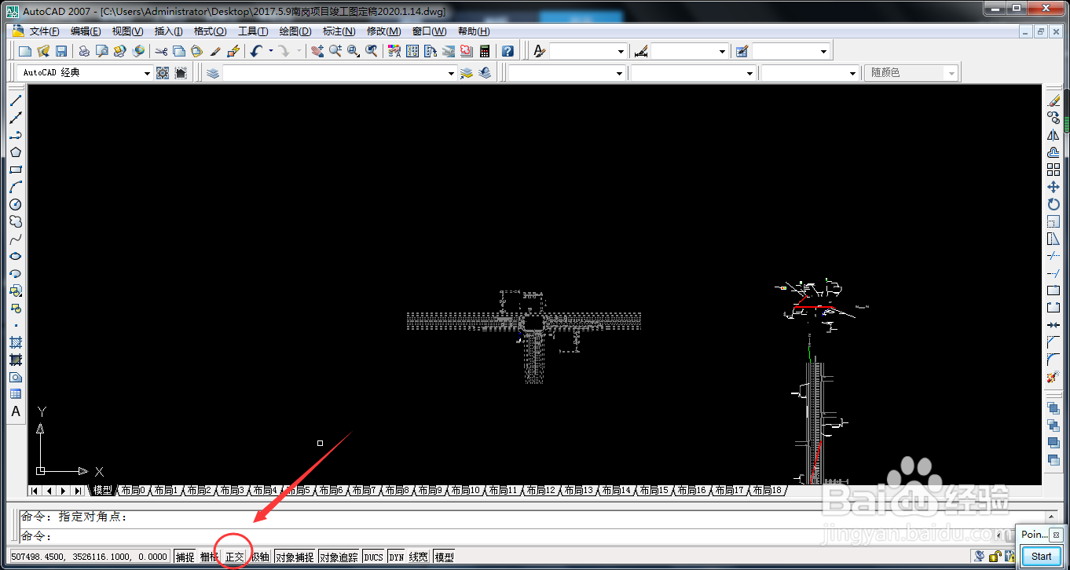This screenshot has width=1070, height=570.
Task: Click in the 命令 command line input
Action: tap(511, 536)
